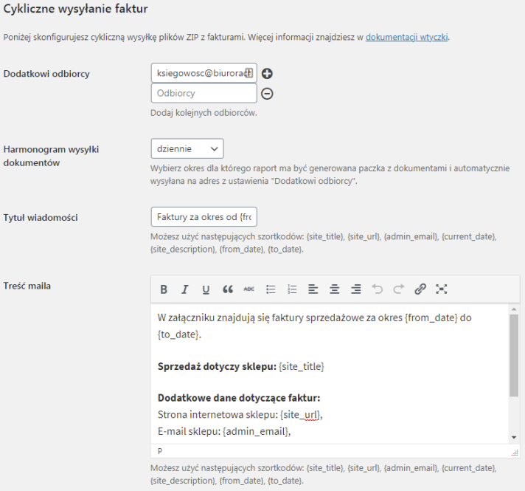Redo edit in mail editor
This screenshot has width=525, height=491.
pyautogui.click(x=398, y=289)
